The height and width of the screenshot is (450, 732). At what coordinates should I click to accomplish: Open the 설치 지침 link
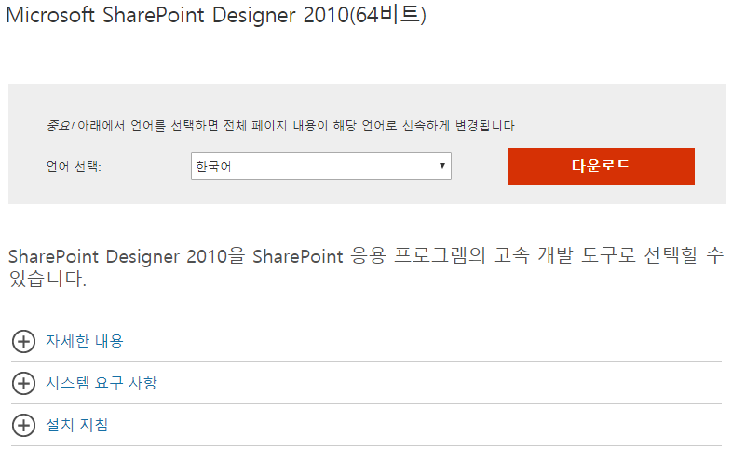click(77, 425)
